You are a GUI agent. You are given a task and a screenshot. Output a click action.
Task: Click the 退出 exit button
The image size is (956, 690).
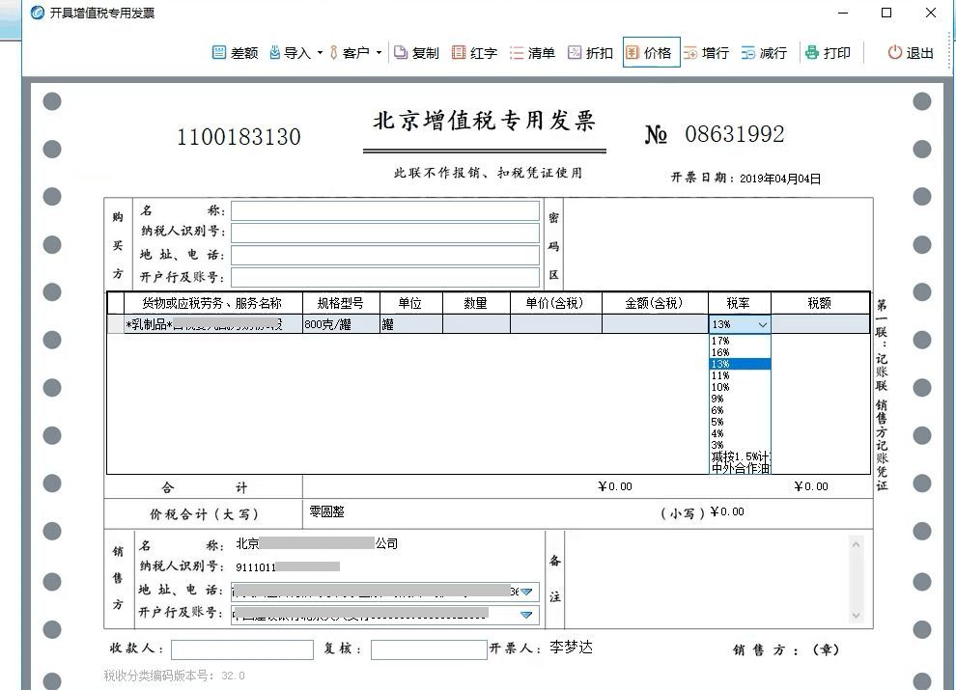point(911,53)
